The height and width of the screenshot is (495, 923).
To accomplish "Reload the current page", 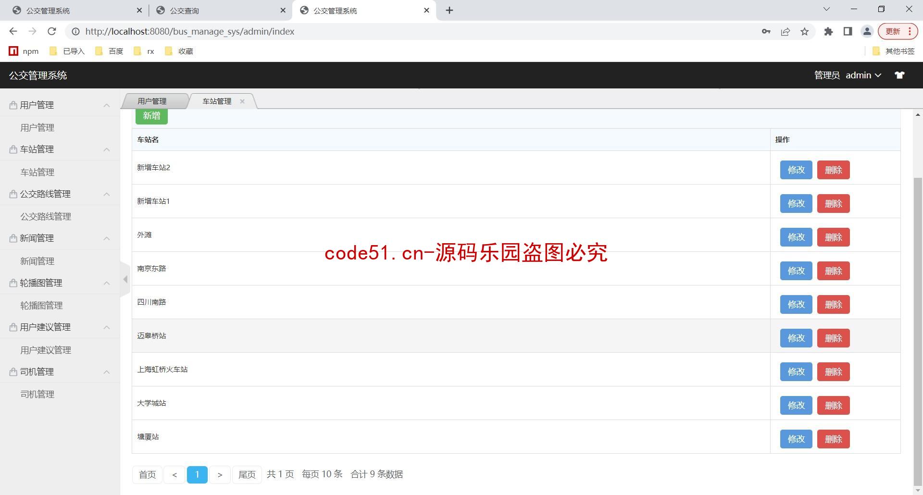I will click(x=52, y=31).
